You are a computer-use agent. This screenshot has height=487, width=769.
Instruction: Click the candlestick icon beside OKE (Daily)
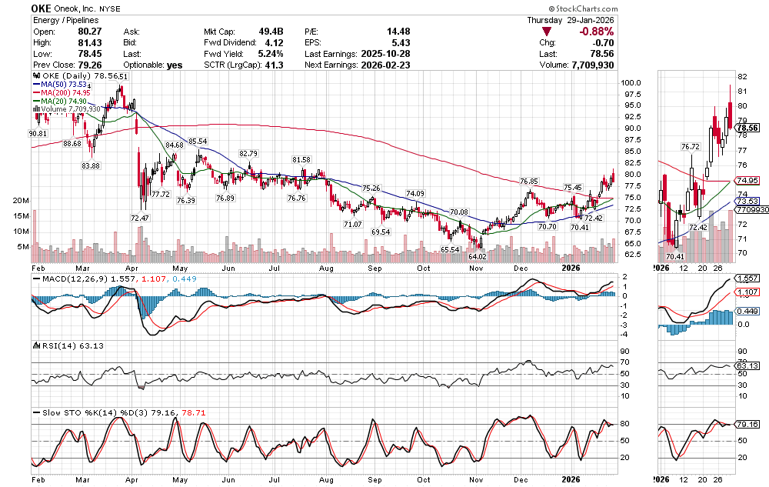34,77
